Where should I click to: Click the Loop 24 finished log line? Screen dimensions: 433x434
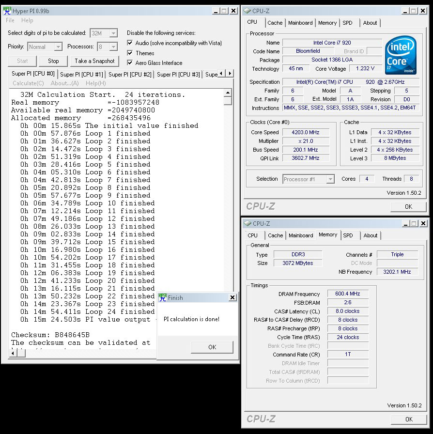[88, 311]
